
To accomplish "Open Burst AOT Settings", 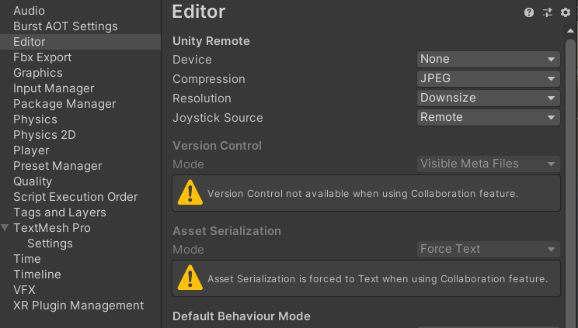I will tap(65, 26).
